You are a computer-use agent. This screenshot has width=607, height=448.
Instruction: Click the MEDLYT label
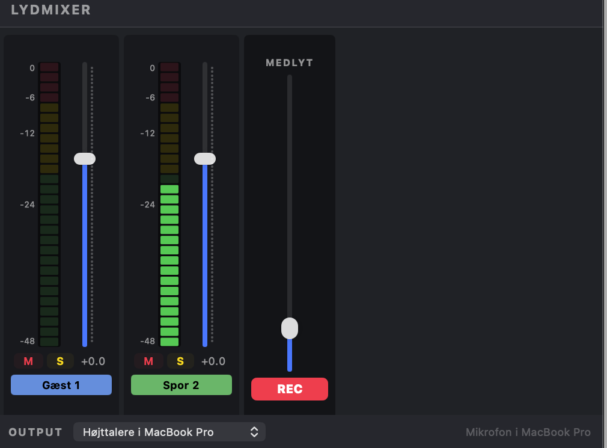point(290,63)
